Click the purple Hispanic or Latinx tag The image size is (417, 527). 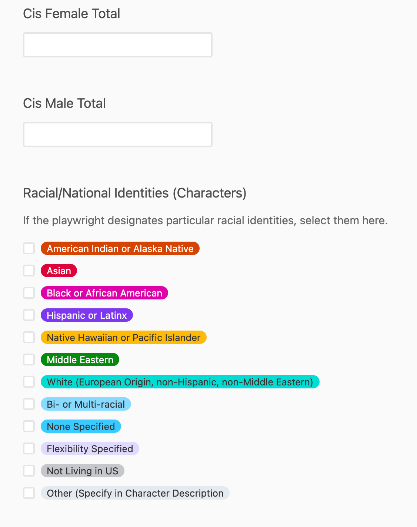point(87,315)
